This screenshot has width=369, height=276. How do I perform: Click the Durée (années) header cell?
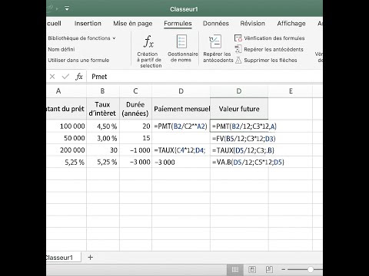point(135,109)
